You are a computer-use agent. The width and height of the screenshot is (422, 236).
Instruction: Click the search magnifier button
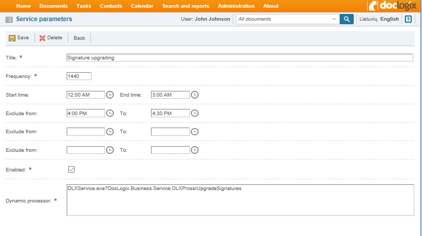tap(346, 19)
